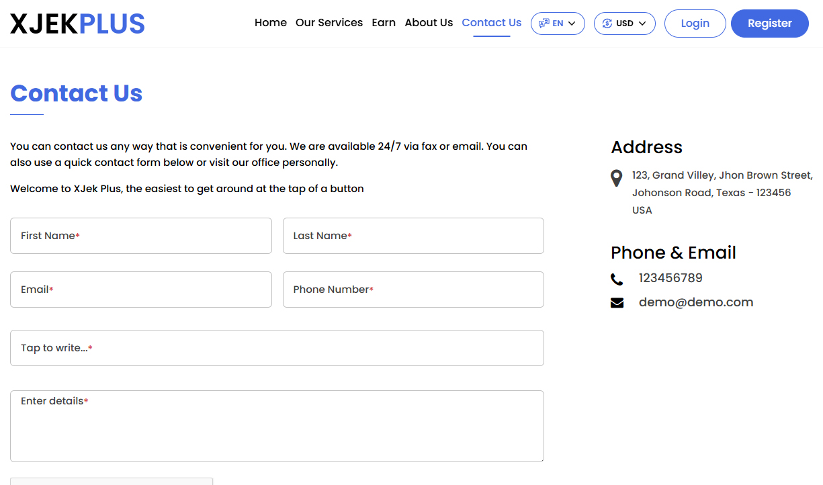
Task: Click the Phone Number input field
Action: [x=413, y=290]
